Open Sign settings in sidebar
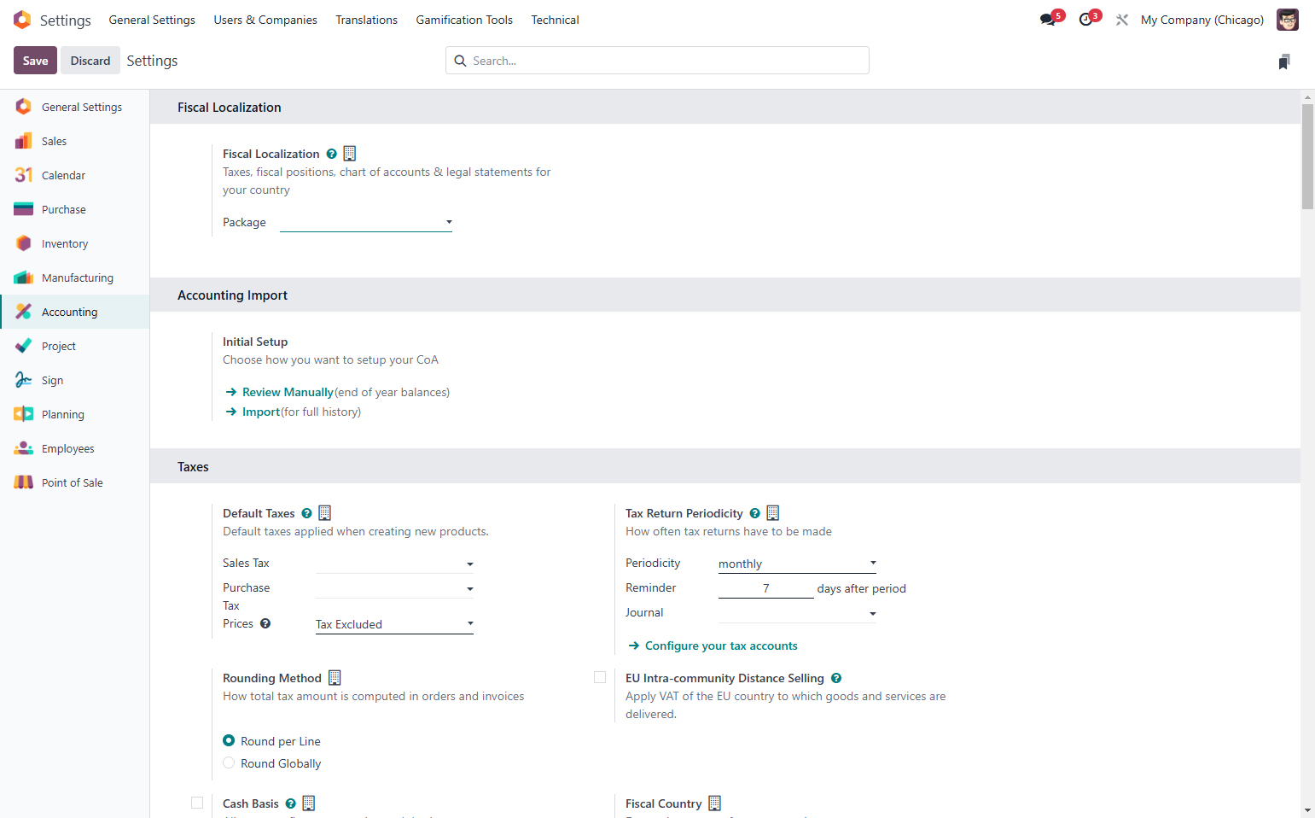The width and height of the screenshot is (1315, 818). [x=75, y=380]
